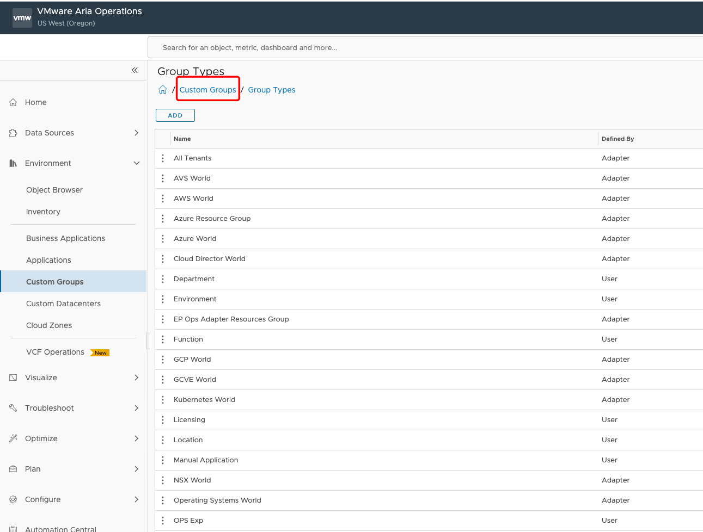Select the Manual Application name
This screenshot has width=703, height=532.
206,460
